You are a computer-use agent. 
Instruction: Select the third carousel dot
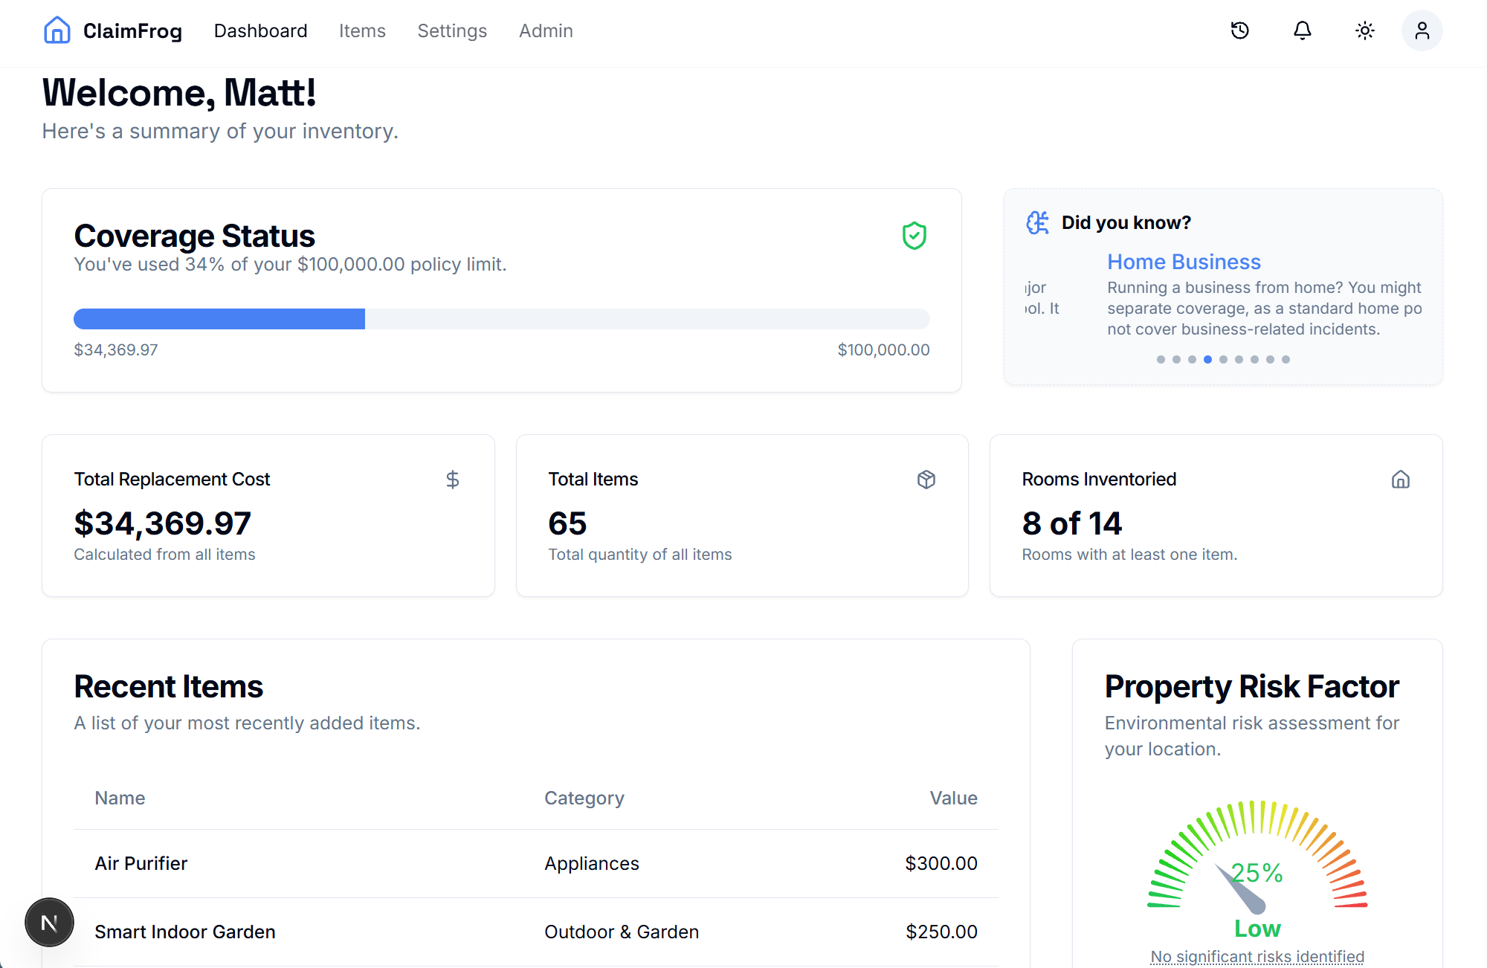(1192, 359)
